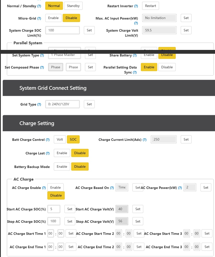Enable Parallel Setting Data Sync
Screen dimensions: 215x257
point(149,67)
